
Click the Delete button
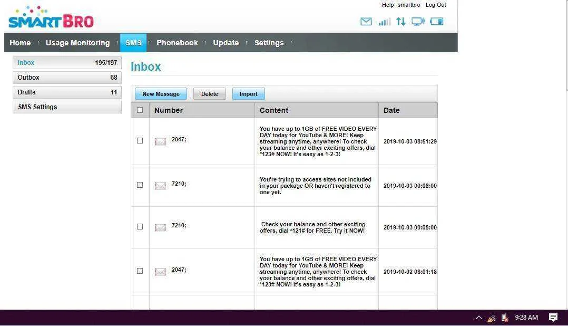pyautogui.click(x=209, y=94)
